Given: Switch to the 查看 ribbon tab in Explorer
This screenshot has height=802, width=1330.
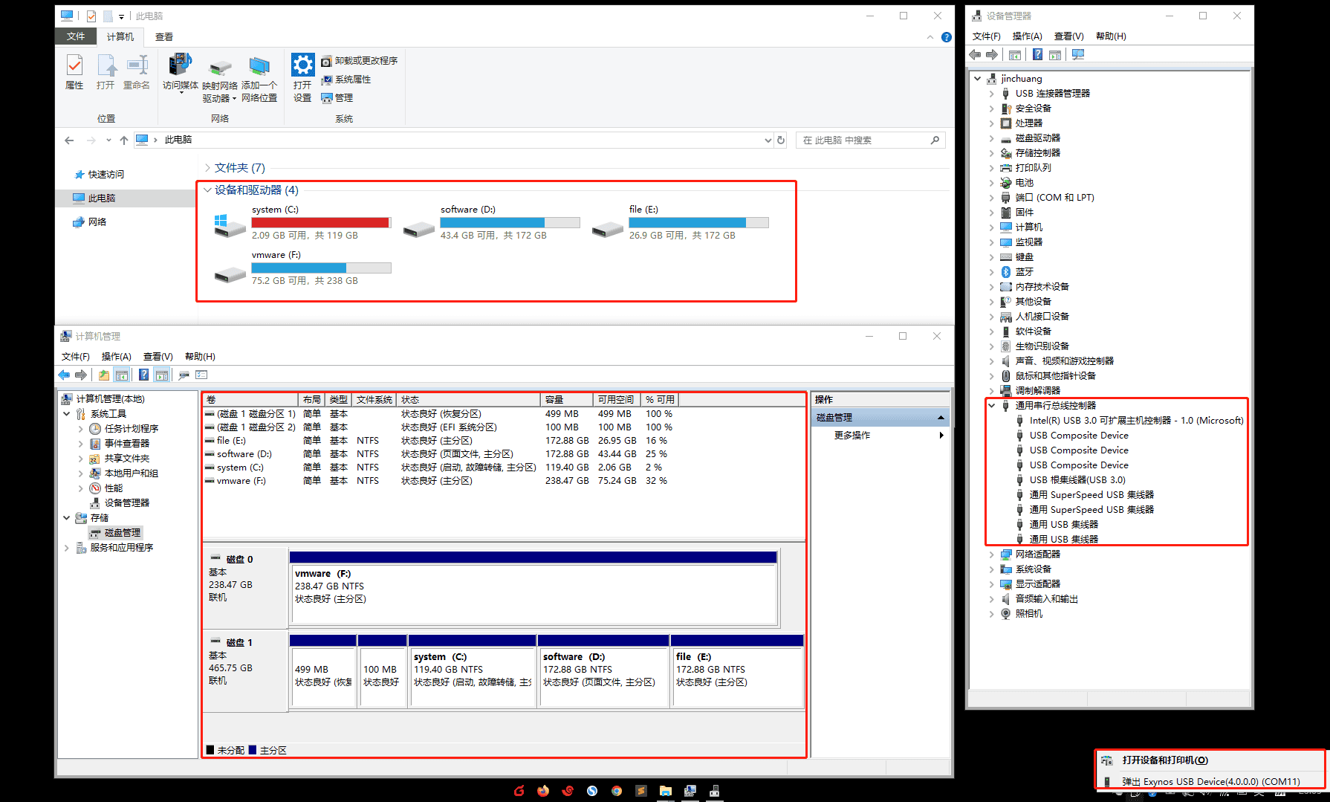Looking at the screenshot, I should pos(164,36).
